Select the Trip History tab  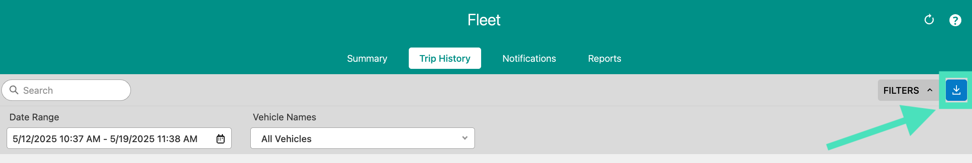coord(445,59)
